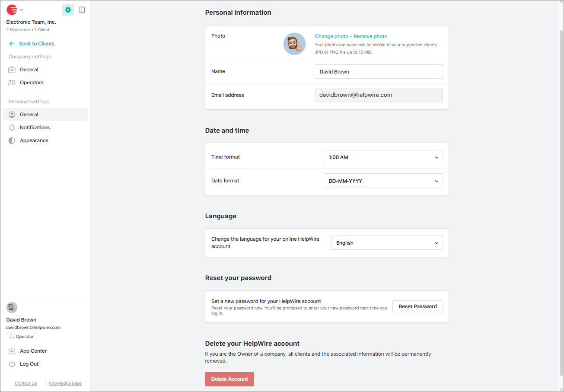Open the Operators section
The image size is (564, 392).
point(32,82)
